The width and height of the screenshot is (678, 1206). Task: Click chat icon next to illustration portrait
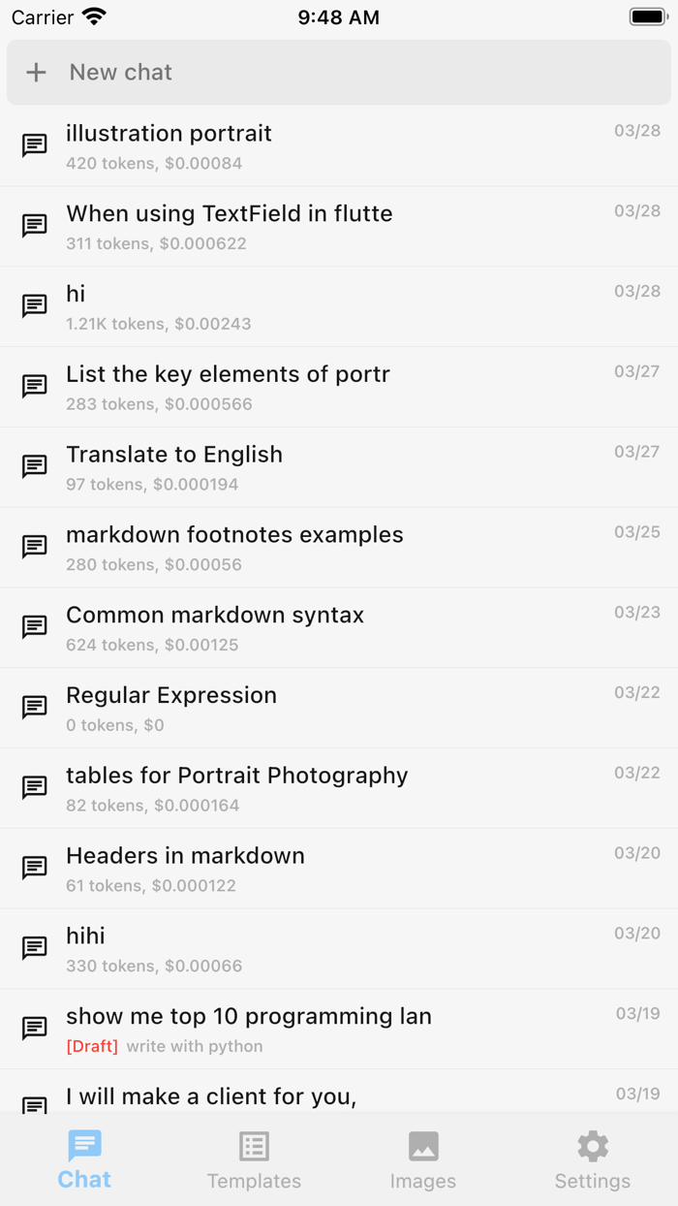[35, 145]
